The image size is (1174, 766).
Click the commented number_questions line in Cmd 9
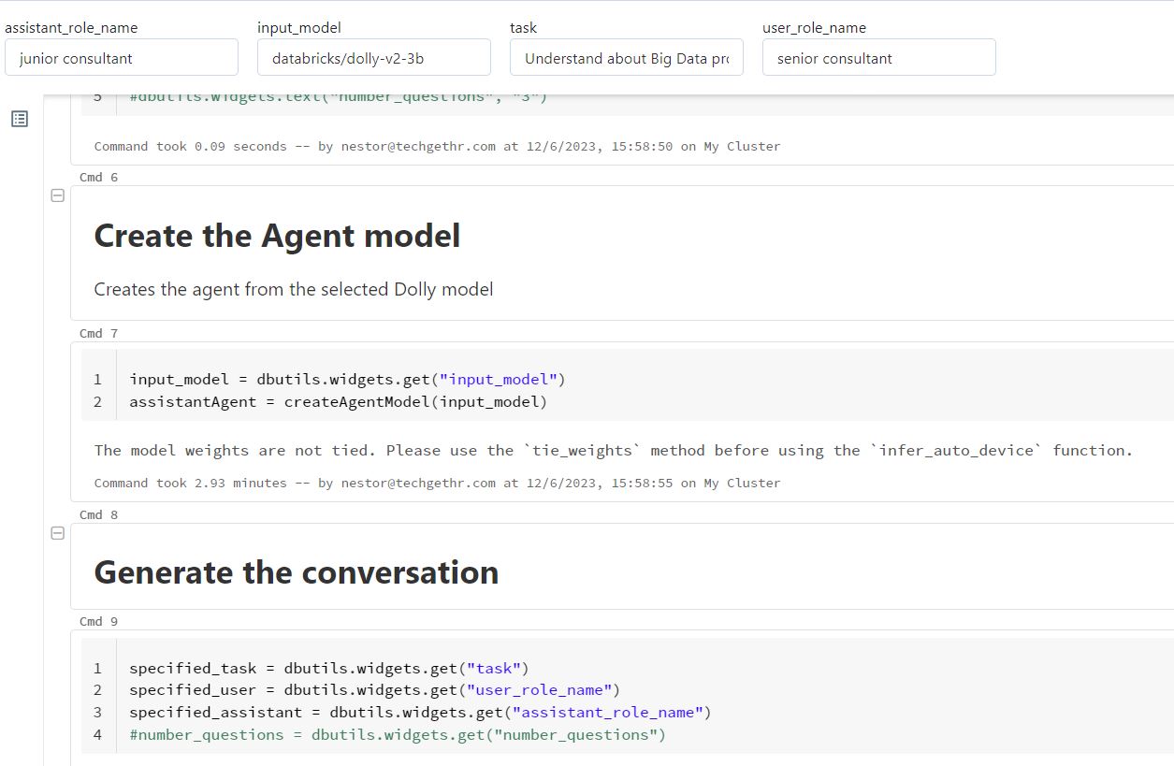coord(398,735)
